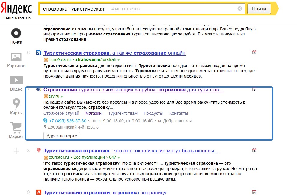Screen dimensions: 297x195
Task: Expand the erv.ru URL dropdown arrow
Action: [x=62, y=97]
